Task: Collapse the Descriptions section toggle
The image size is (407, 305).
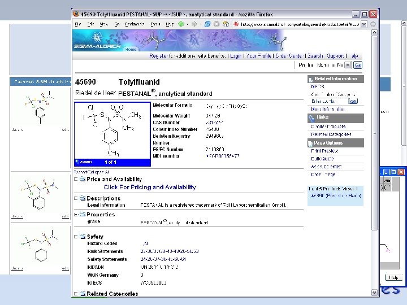Action: 76,198
